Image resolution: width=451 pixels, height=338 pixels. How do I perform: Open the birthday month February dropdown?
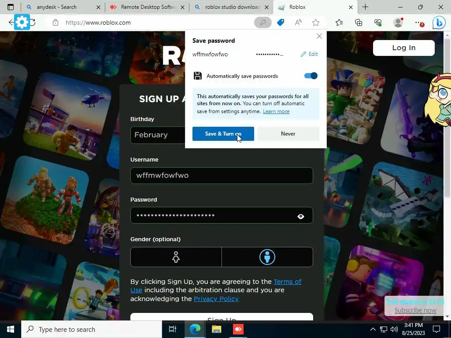(158, 135)
